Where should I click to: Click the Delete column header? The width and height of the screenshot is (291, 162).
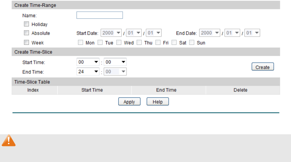240,90
